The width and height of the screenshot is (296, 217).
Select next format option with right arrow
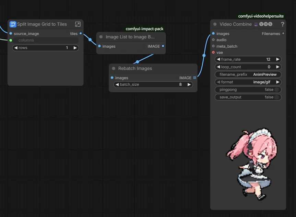click(278, 82)
